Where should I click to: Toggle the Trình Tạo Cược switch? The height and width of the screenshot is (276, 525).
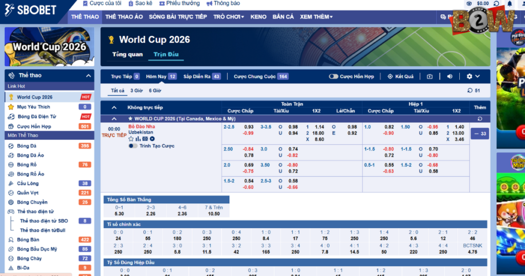[133, 146]
